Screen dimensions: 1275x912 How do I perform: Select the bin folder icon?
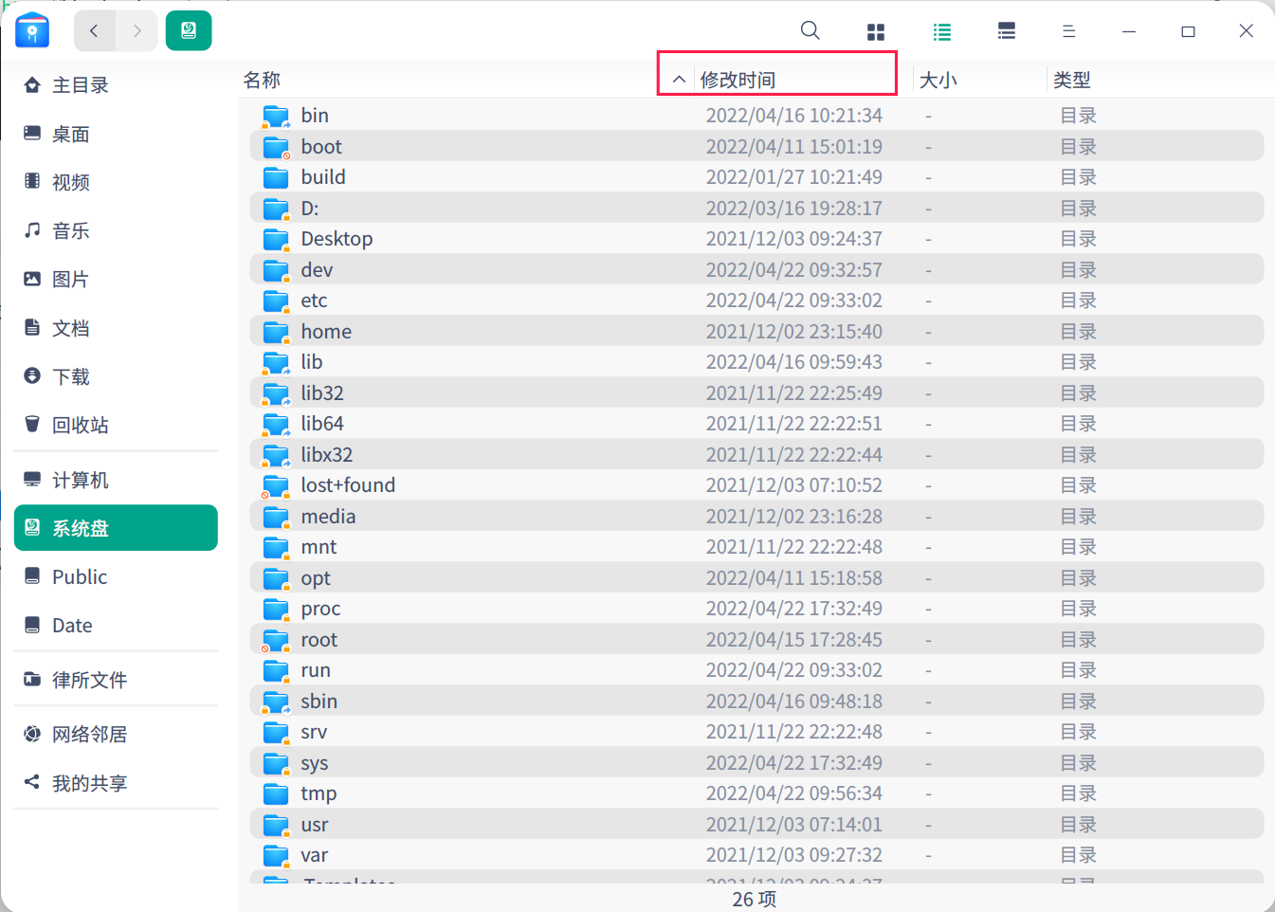tap(276, 116)
